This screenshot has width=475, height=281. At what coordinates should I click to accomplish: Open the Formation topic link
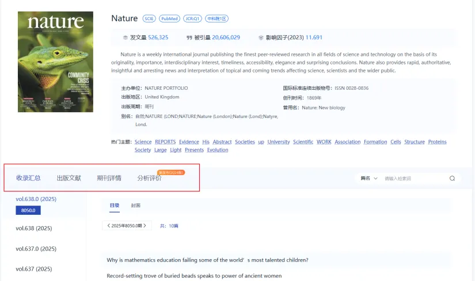point(375,142)
